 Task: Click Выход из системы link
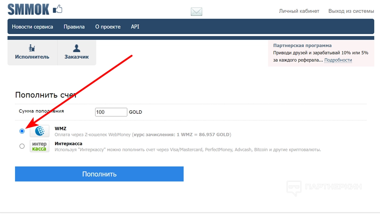[351, 11]
